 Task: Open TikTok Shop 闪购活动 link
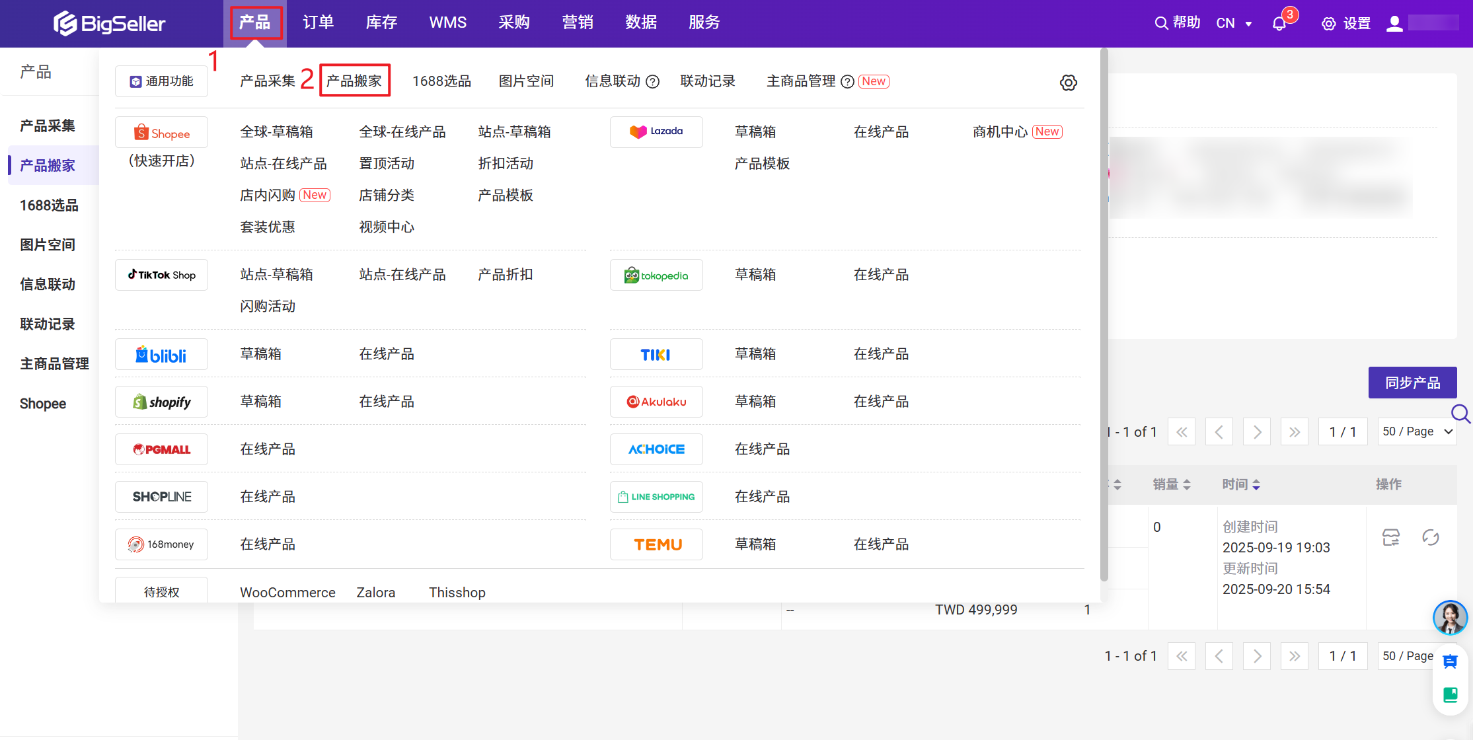268,306
